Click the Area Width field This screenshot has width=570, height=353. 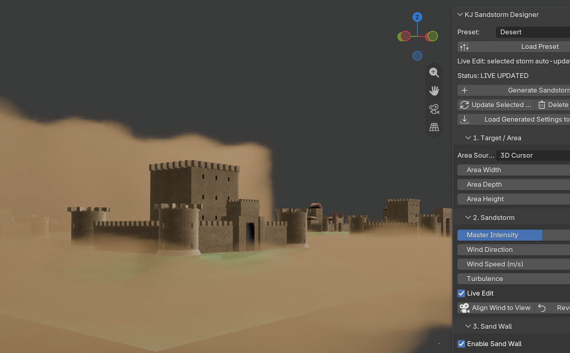(x=513, y=170)
